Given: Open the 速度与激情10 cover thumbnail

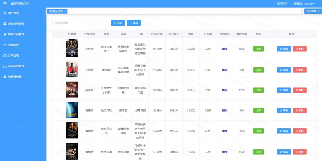Looking at the screenshot, I should click(x=72, y=48).
